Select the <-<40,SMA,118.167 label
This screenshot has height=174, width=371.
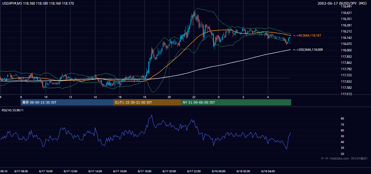pyautogui.click(x=307, y=35)
